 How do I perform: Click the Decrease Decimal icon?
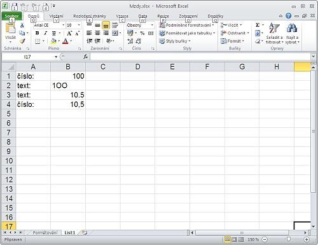point(138,41)
